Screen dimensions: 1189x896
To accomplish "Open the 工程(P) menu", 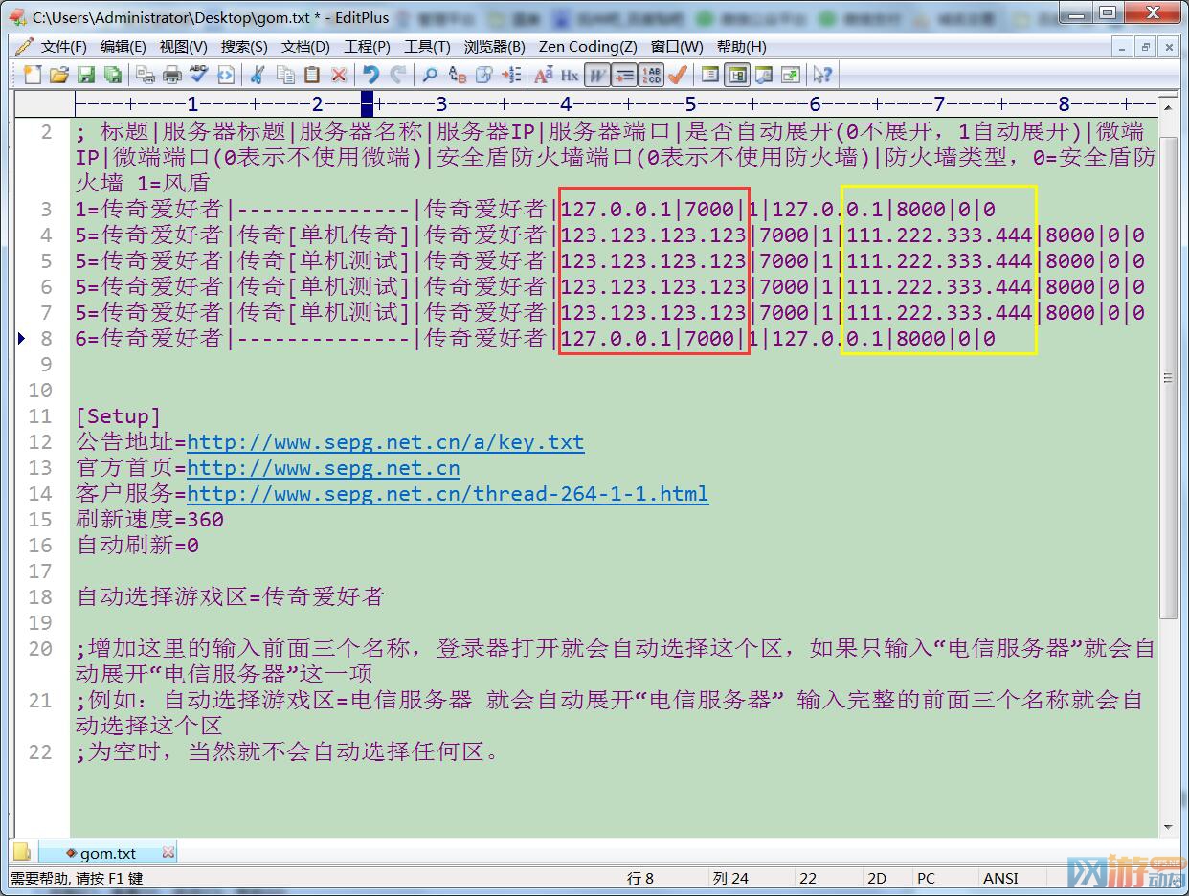I will pos(368,46).
